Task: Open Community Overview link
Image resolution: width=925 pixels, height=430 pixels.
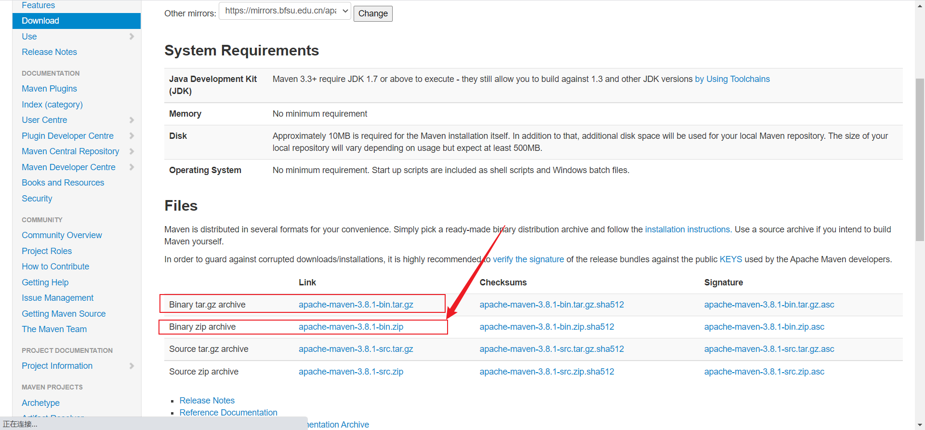Action: click(62, 235)
